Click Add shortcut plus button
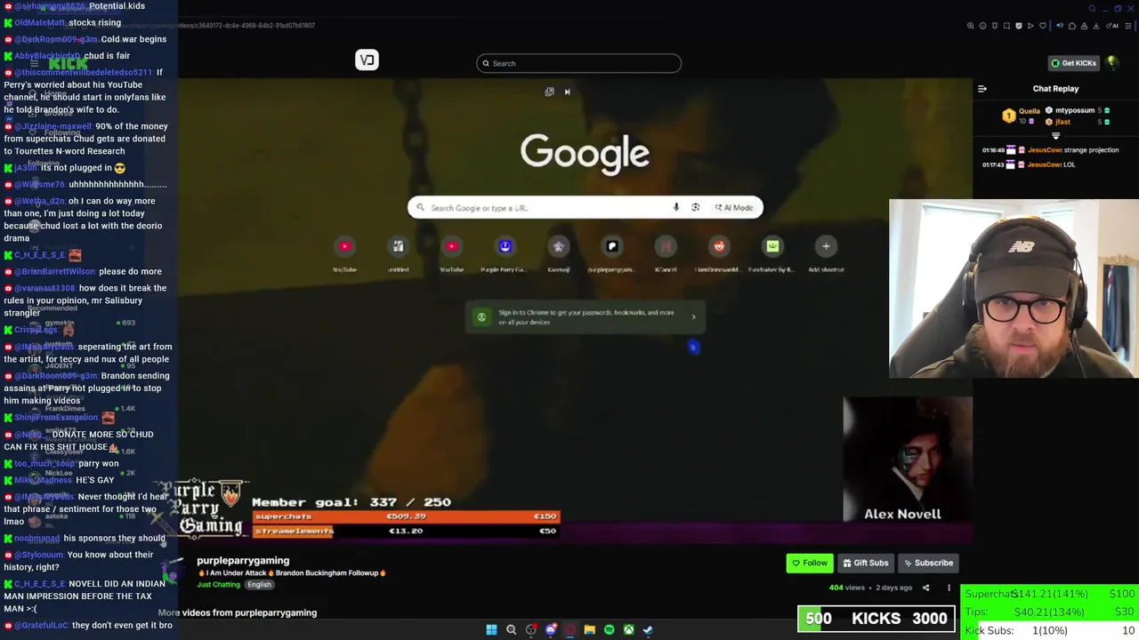This screenshot has width=1139, height=640. (x=826, y=246)
